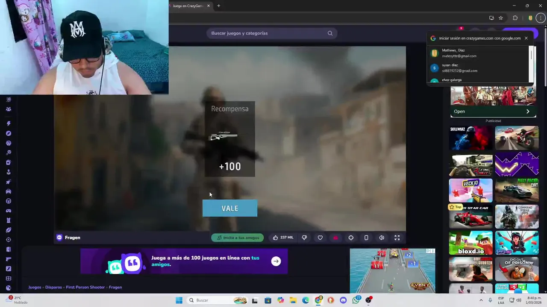The height and width of the screenshot is (307, 547).
Task: Click the gamepad controls icon in game bar
Action: pyautogui.click(x=351, y=237)
